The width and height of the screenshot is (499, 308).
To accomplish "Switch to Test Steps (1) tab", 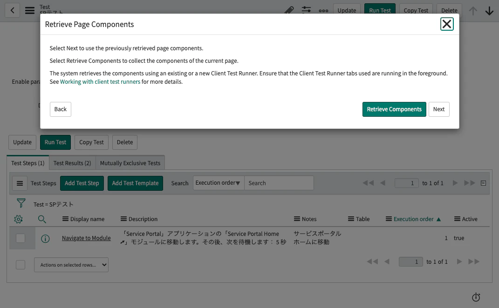I will [x=27, y=163].
